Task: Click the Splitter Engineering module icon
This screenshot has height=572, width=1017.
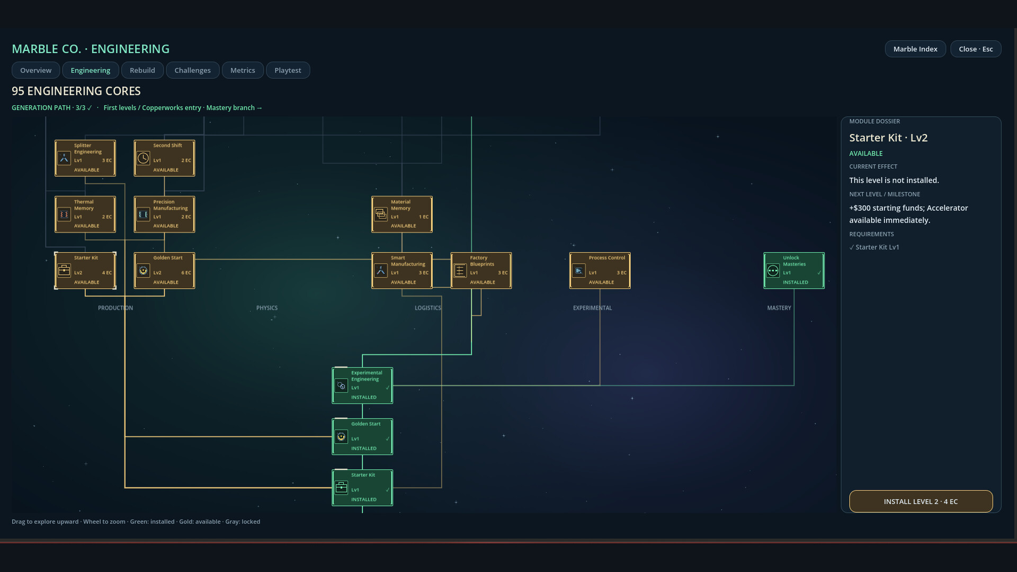Action: tap(64, 158)
